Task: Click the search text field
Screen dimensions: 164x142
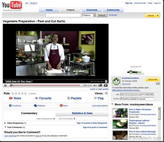Action: [x=63, y=15]
